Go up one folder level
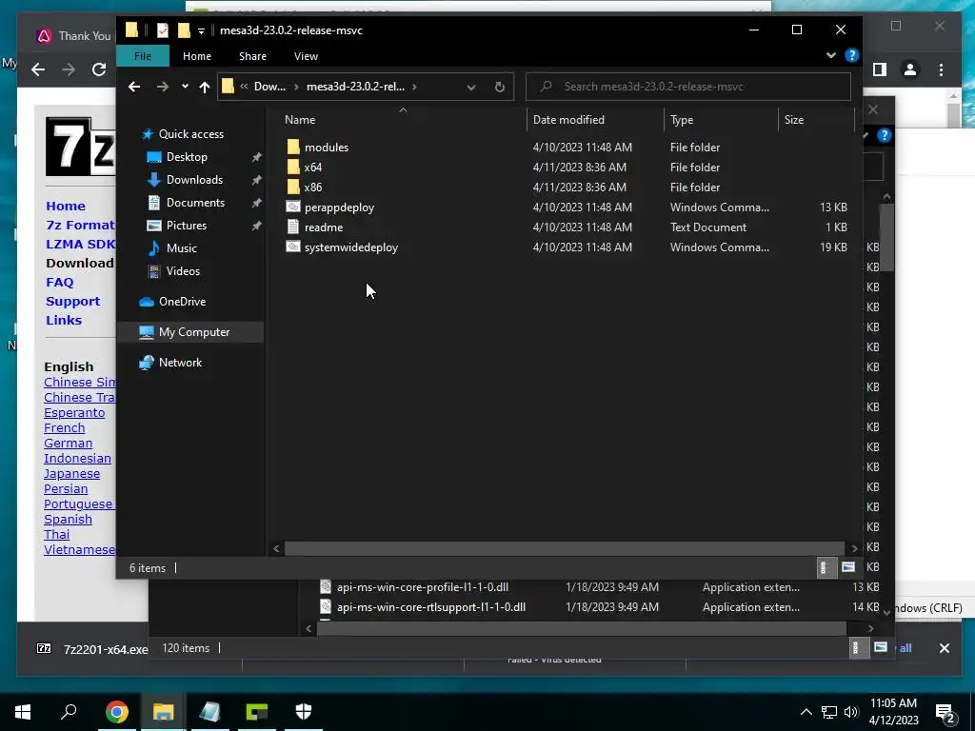Viewport: 975px width, 731px height. point(205,87)
